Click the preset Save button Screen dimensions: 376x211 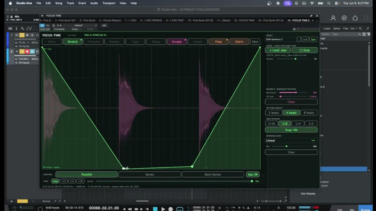tap(313, 40)
